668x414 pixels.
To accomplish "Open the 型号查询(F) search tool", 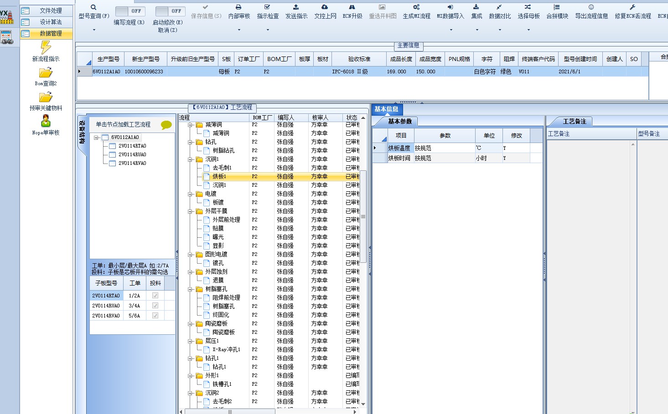I will click(93, 11).
